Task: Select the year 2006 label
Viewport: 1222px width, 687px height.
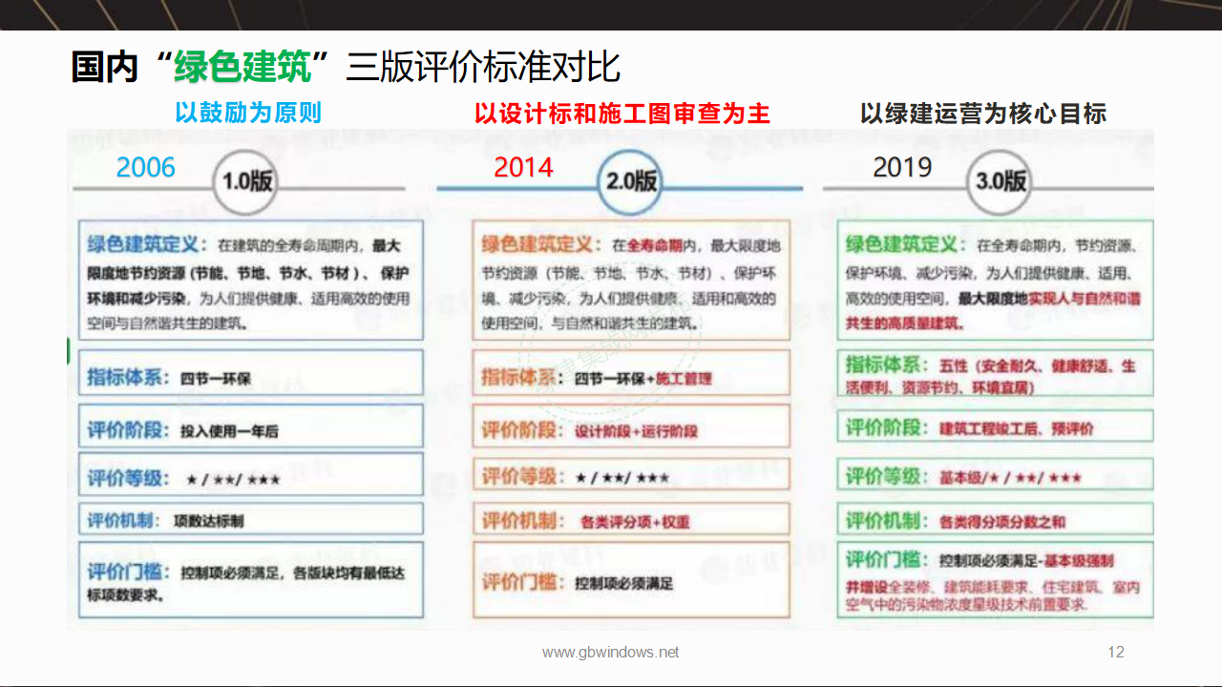Action: tap(146, 168)
